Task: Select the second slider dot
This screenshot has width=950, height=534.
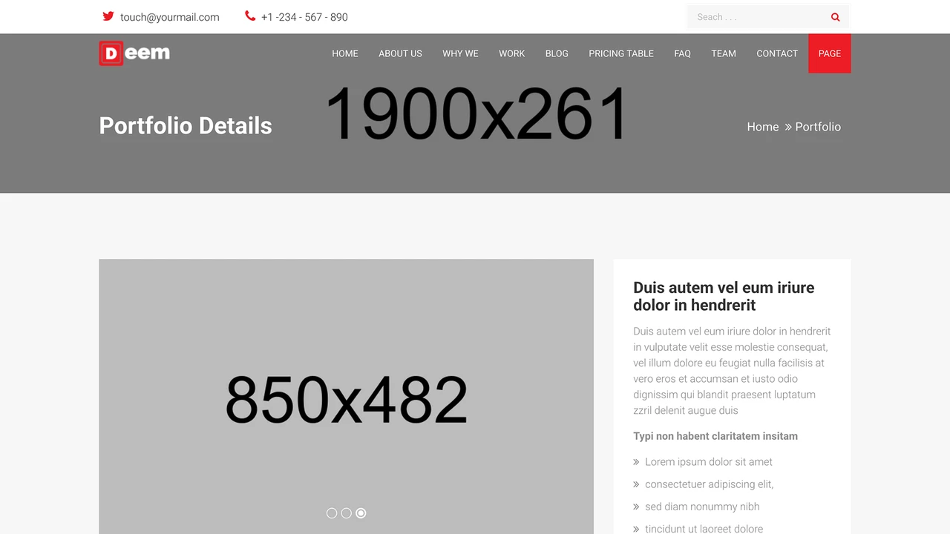Action: point(346,513)
